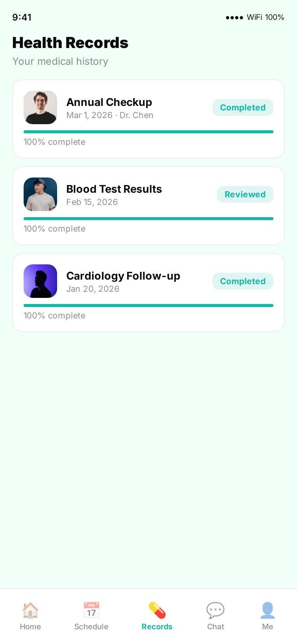
Task: Click the Annual Checkup Completed badge
Action: (x=243, y=107)
